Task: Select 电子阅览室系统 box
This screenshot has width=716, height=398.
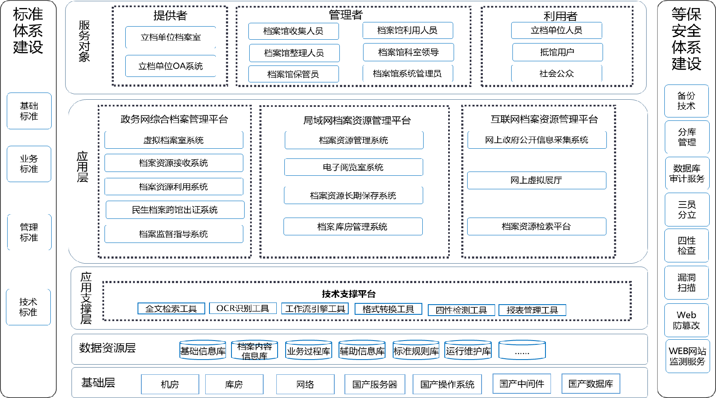Action: pyautogui.click(x=354, y=167)
